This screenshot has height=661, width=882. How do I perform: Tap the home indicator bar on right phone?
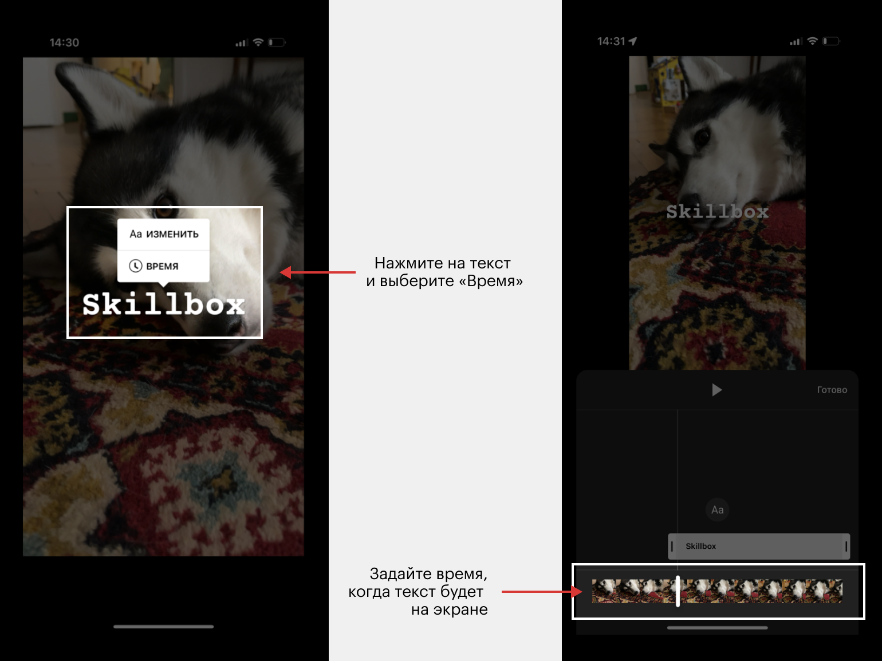[x=717, y=628]
